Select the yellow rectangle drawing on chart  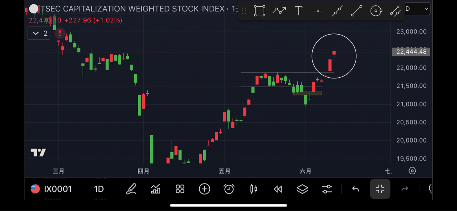click(308, 93)
